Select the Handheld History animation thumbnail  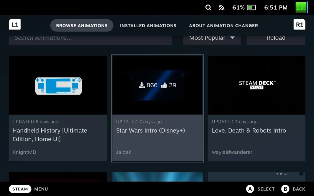58,85
